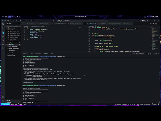This screenshot has height=121, width=161.
Task: Run the Python file with play icon
Action: pos(150,24)
